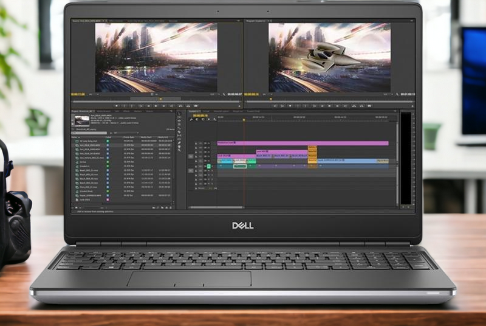Step forward one frame in Source monitor
The image size is (486, 326).
[163, 106]
